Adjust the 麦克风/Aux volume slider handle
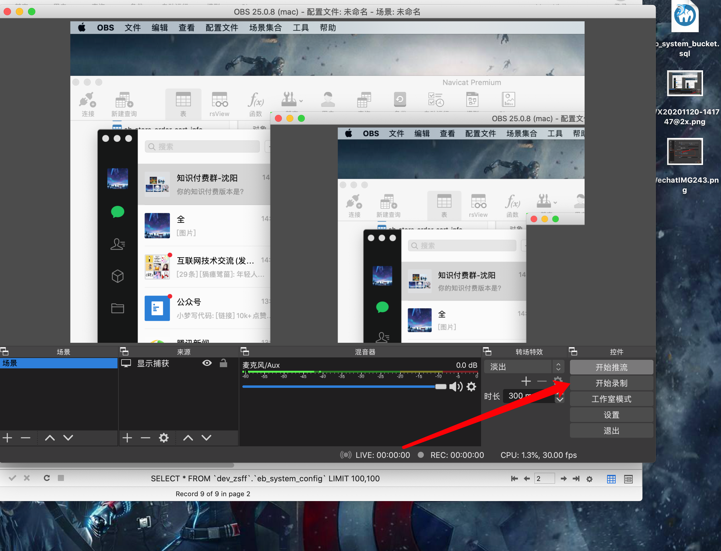721x551 pixels. click(441, 387)
